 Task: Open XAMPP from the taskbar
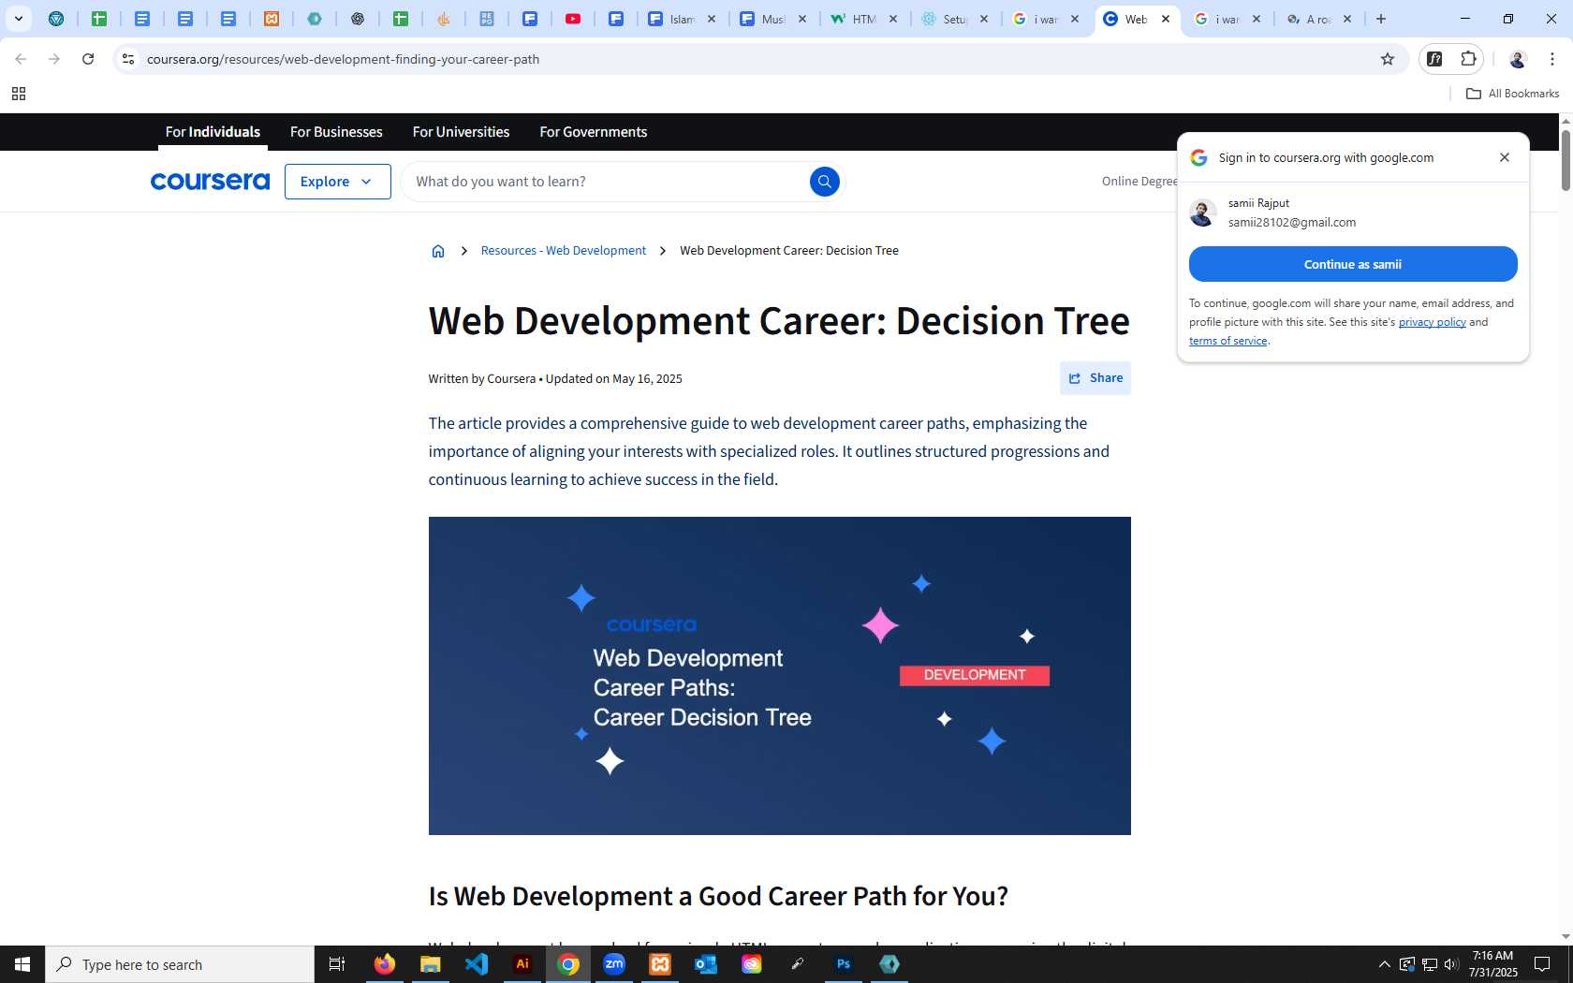click(x=660, y=964)
